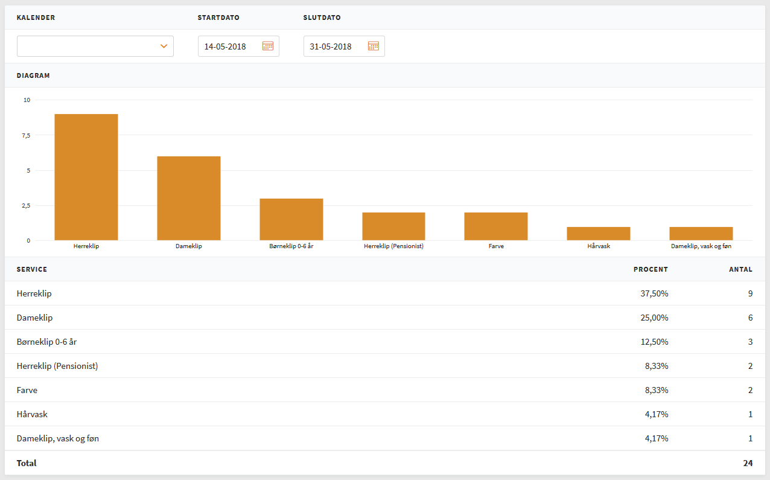Image resolution: width=770 pixels, height=480 pixels.
Task: Click the Herreklip (Pensionist) chart bar
Action: pyautogui.click(x=393, y=226)
